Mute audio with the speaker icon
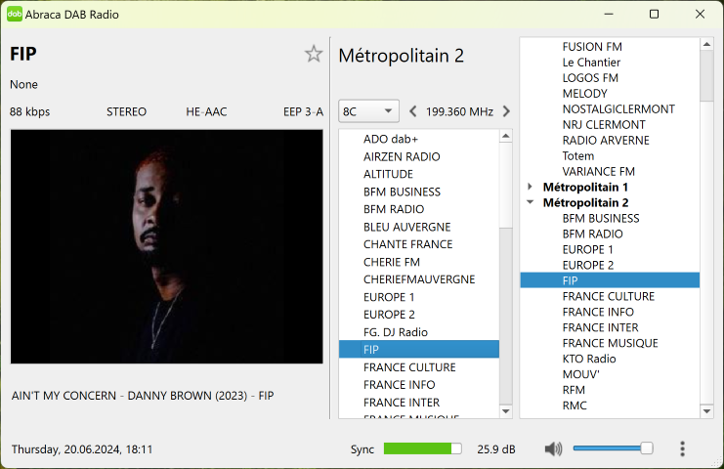 pos(553,448)
